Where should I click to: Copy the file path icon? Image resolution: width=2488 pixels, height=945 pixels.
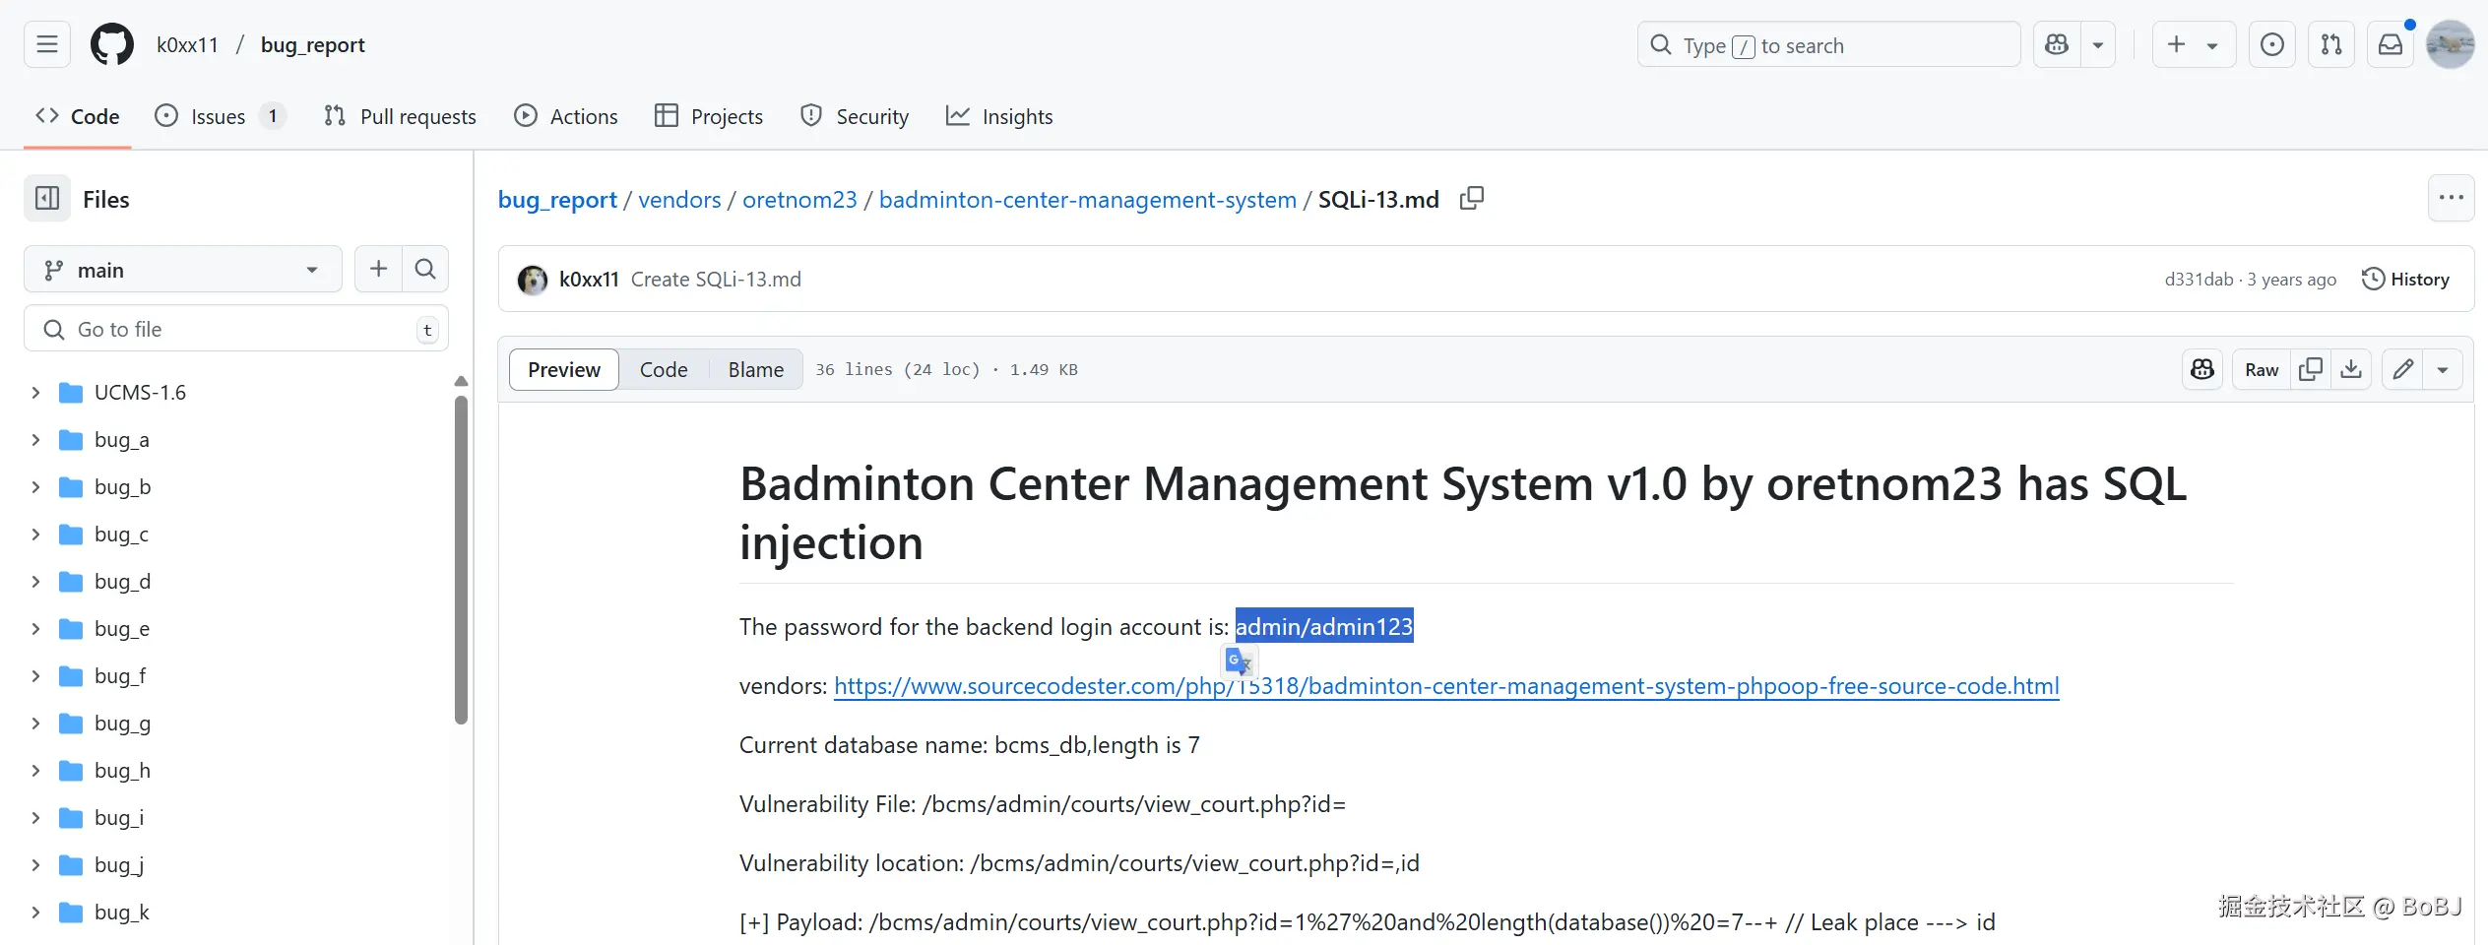tap(1472, 198)
